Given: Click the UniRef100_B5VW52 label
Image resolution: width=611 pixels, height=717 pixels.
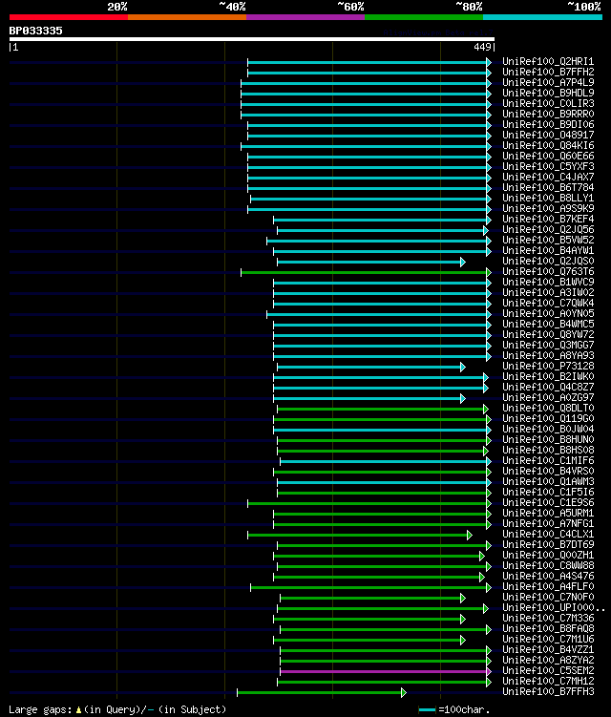Looking at the screenshot, I should (548, 240).
